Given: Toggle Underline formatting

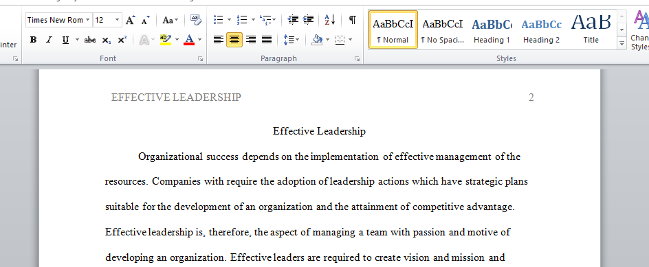Looking at the screenshot, I should [x=65, y=40].
